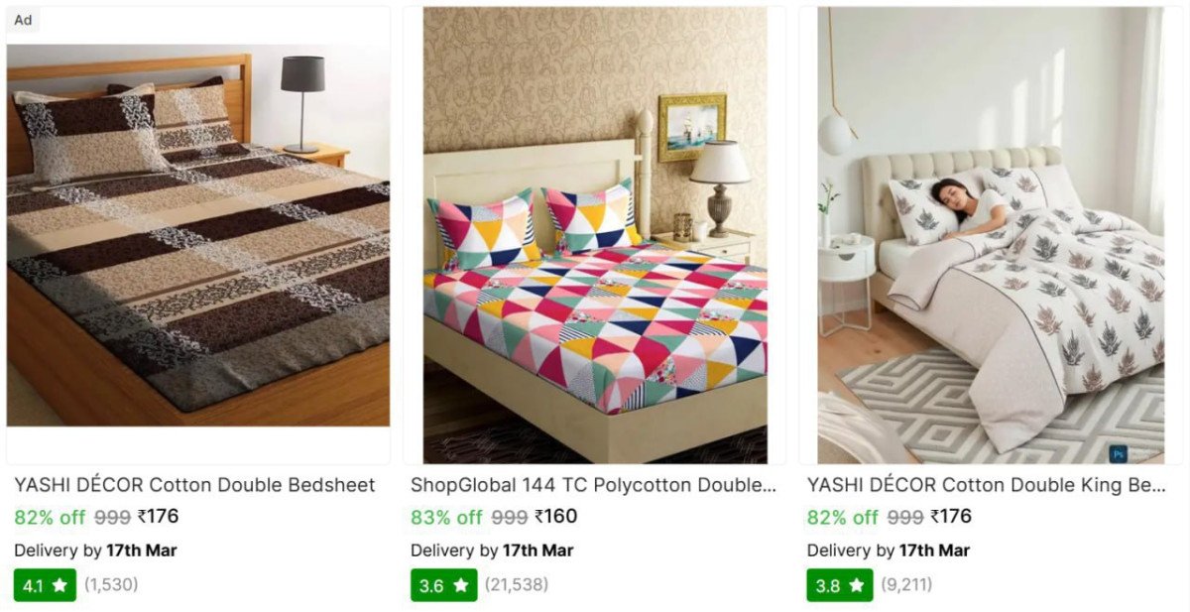
Task: Click ₹176 price on first YASHI bedsheet
Action: (x=158, y=517)
